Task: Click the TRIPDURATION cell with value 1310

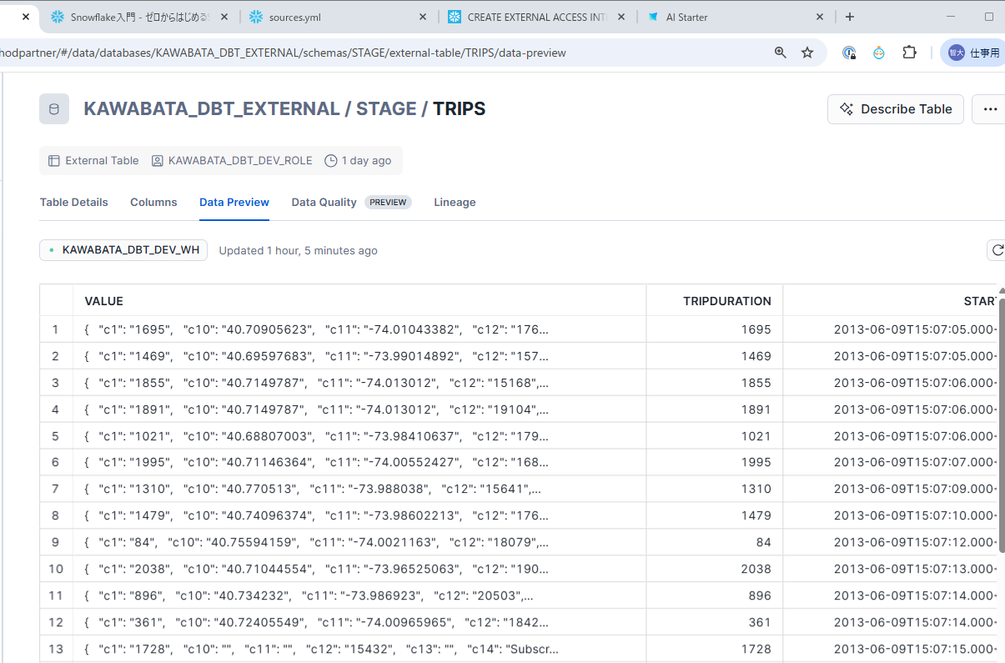Action: point(715,489)
